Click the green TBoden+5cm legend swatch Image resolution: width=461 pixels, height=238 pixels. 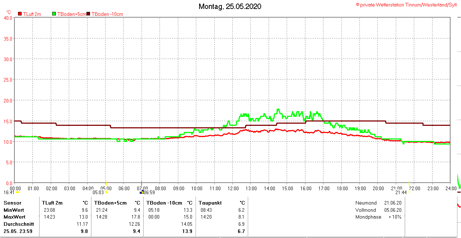click(54, 14)
